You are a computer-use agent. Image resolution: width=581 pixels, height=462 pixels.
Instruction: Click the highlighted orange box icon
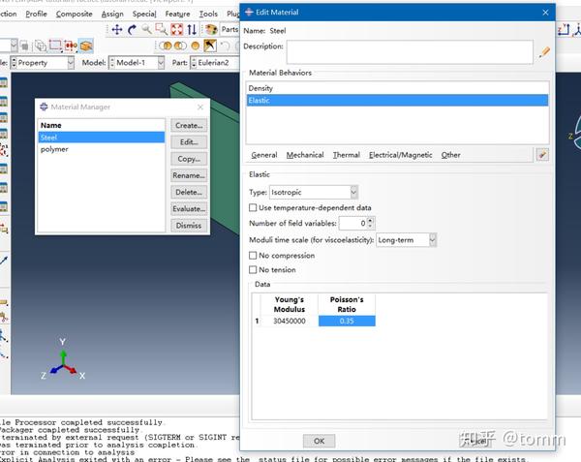(x=86, y=46)
